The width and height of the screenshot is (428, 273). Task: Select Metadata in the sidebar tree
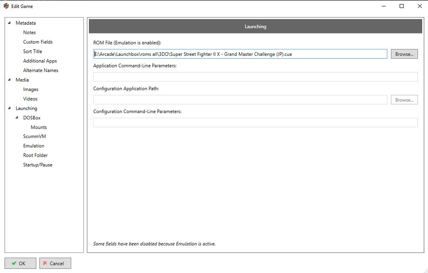(26, 23)
